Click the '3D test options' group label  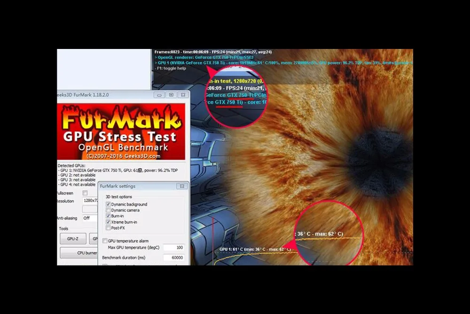pos(119,197)
